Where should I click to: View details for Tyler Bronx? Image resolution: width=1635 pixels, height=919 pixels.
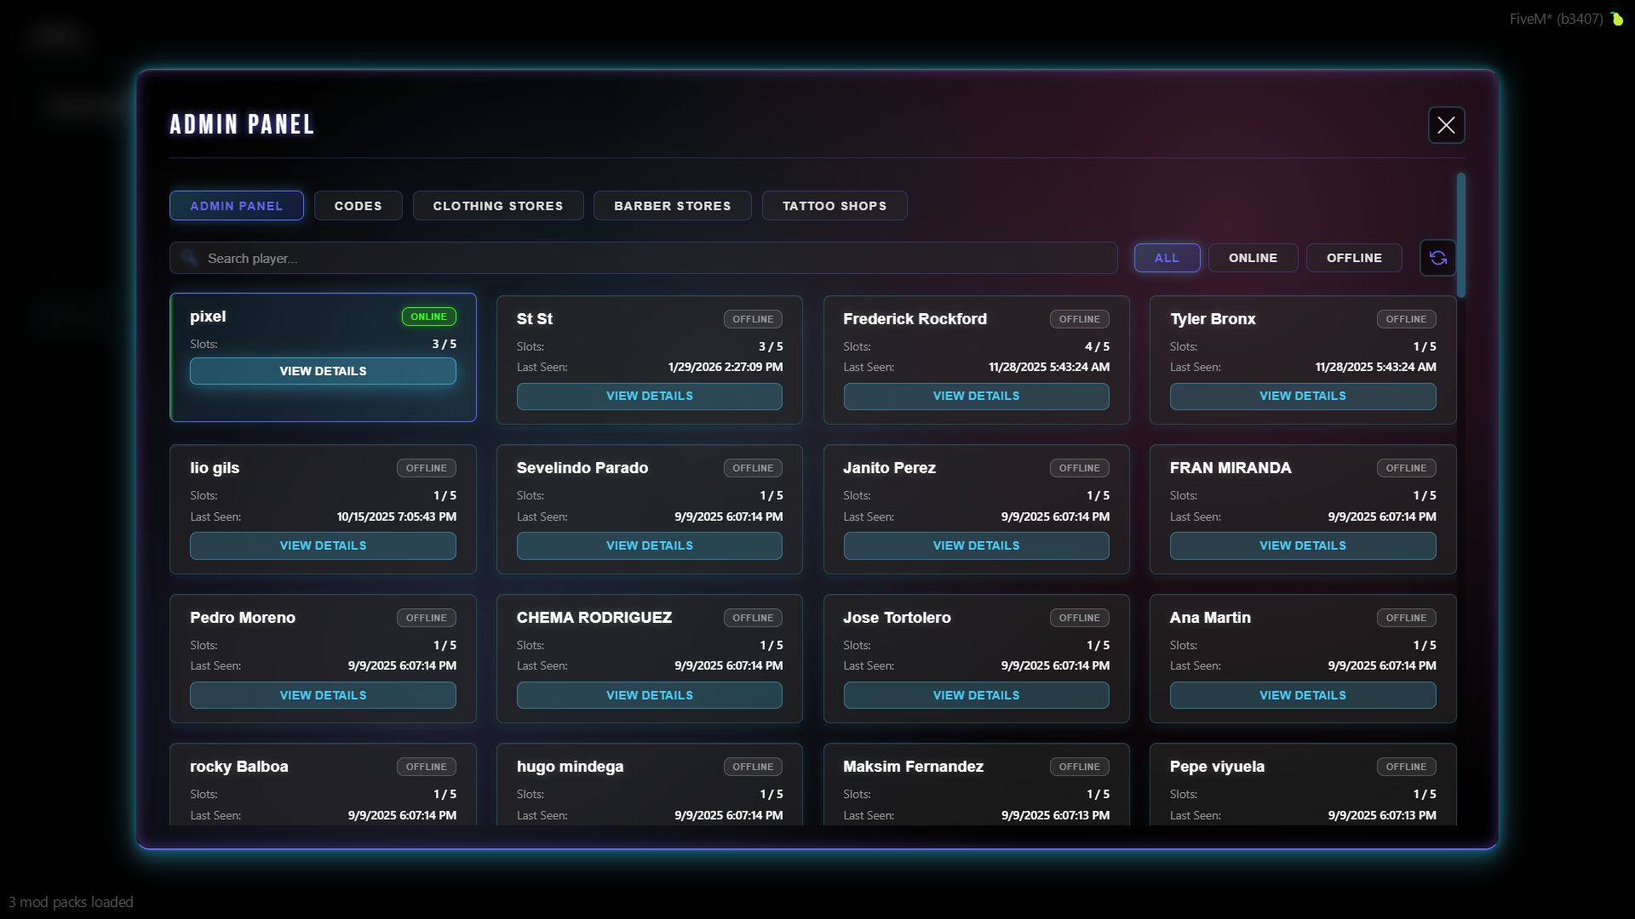pos(1303,397)
